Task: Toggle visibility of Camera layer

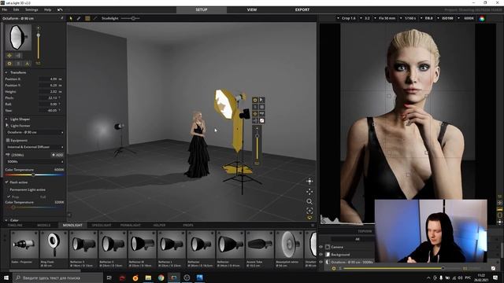Action: coord(321,247)
